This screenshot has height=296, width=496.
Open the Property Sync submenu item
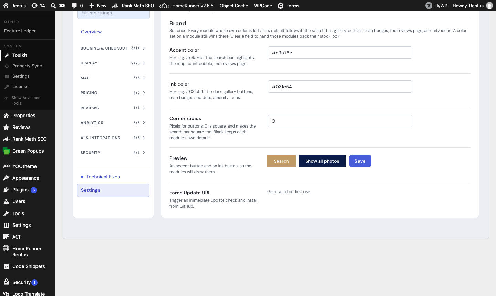(x=28, y=66)
